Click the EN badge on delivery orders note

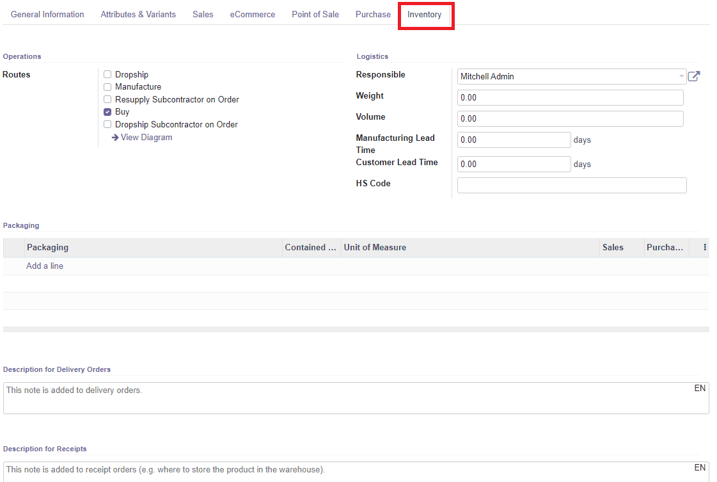(700, 388)
